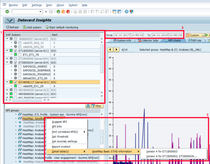Select HeatMap: ETL Profile System size KPI
The height and width of the screenshot is (164, 210).
click(55, 115)
